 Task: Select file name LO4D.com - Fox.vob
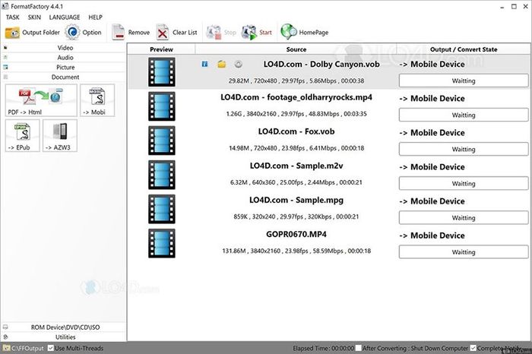point(296,131)
